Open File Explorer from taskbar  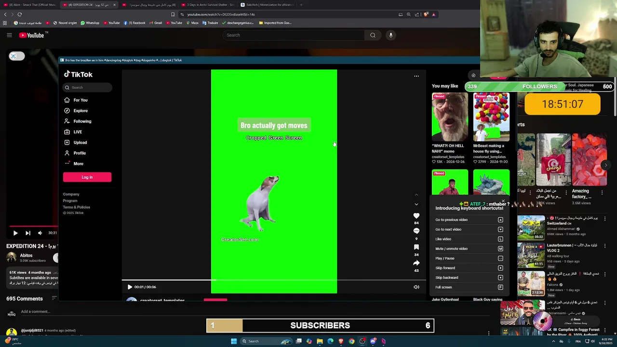click(x=320, y=341)
